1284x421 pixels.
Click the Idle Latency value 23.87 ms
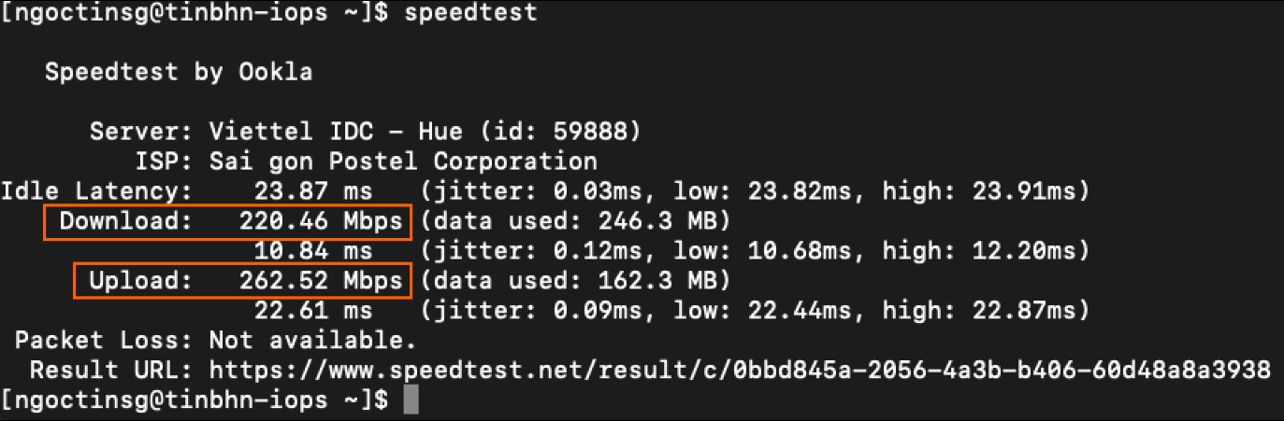311,192
